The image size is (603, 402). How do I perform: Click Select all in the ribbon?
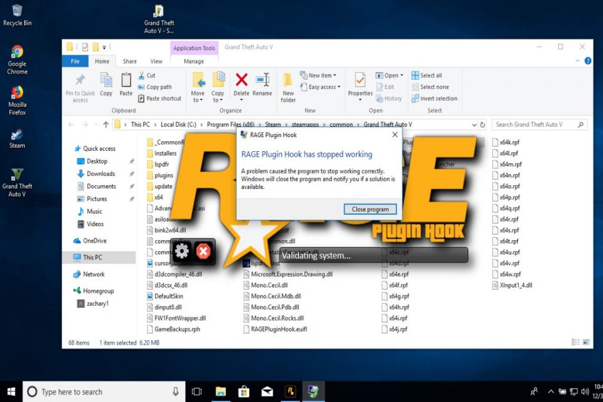coord(427,75)
